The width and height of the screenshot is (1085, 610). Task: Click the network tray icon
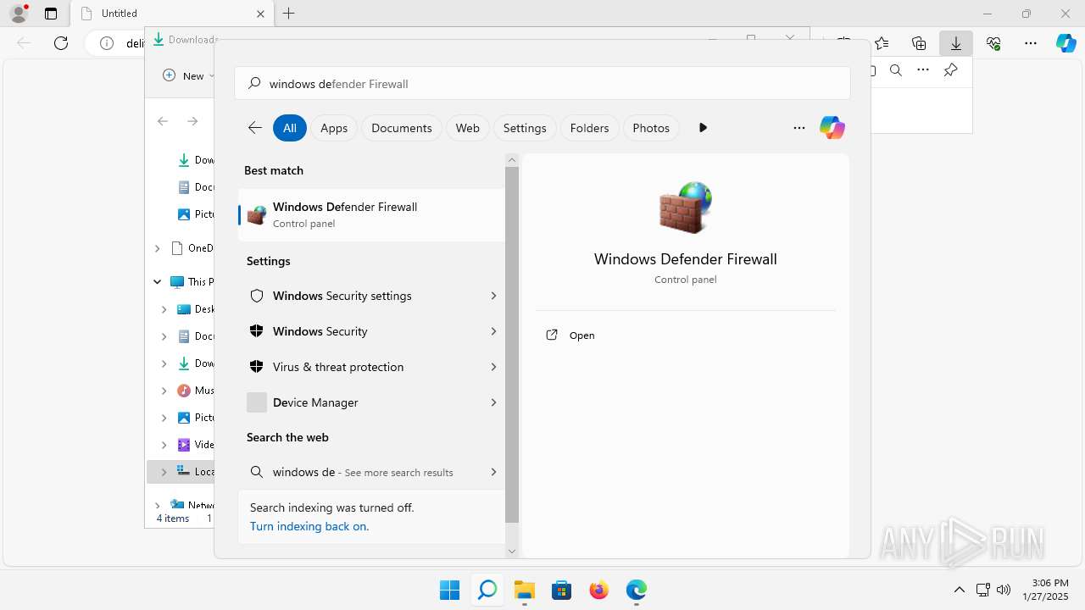coord(983,590)
